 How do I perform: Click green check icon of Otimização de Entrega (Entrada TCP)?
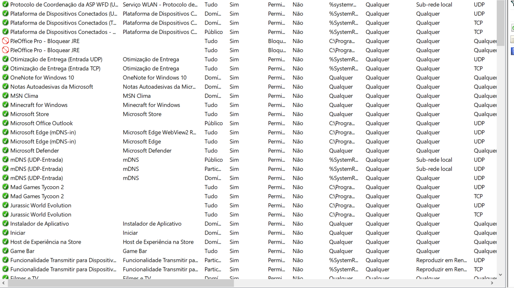click(5, 68)
